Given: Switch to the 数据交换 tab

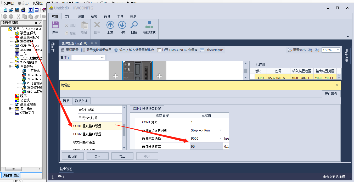Looking at the screenshot, I should (x=81, y=101).
